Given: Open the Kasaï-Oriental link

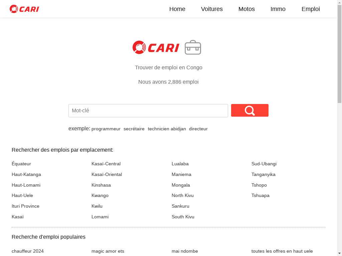Looking at the screenshot, I should [x=107, y=174].
